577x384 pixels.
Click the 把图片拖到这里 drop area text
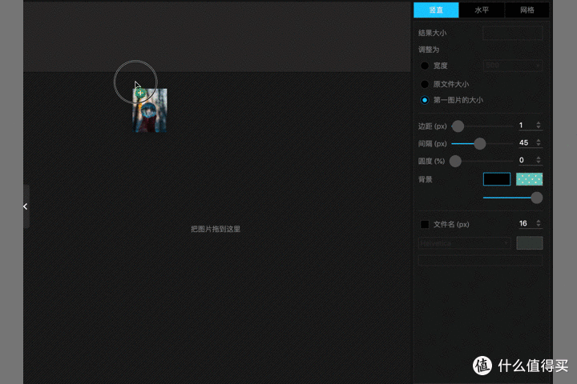216,229
